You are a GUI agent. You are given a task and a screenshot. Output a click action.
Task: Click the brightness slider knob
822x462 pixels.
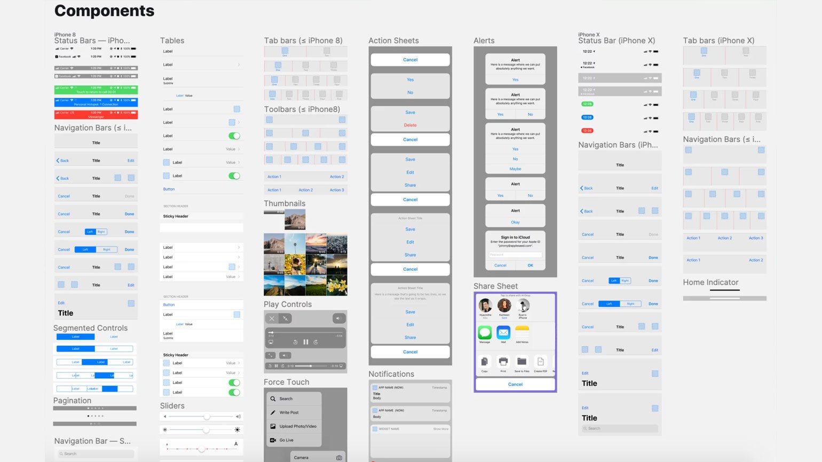[206, 430]
